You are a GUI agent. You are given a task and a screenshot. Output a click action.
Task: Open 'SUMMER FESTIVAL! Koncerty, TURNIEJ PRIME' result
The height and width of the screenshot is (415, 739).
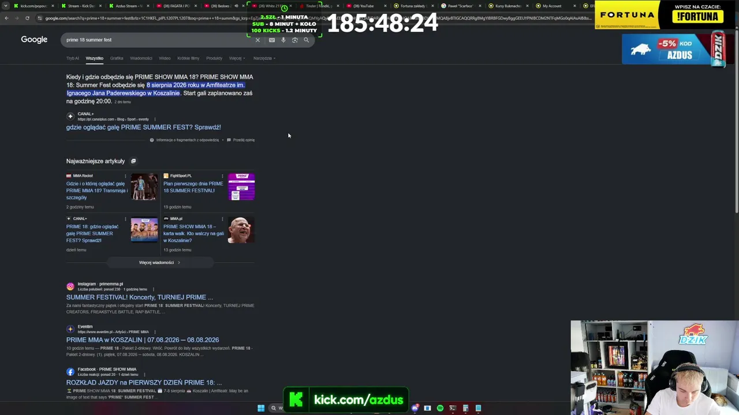[140, 297]
